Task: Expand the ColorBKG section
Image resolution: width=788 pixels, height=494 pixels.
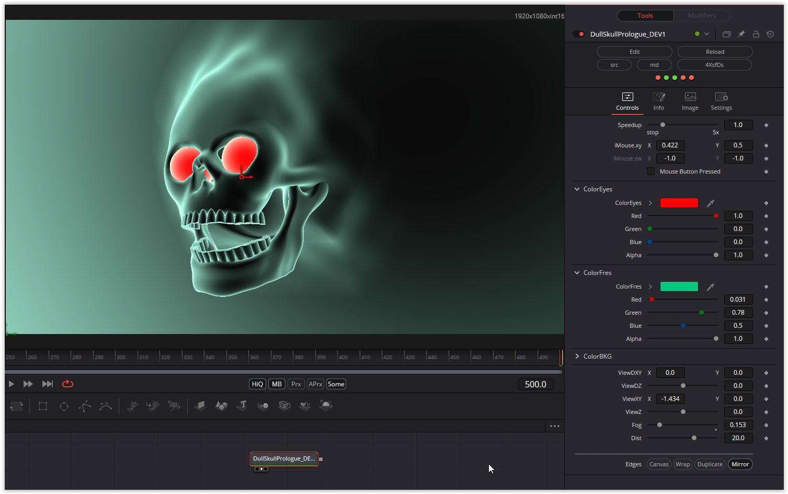Action: pos(577,357)
